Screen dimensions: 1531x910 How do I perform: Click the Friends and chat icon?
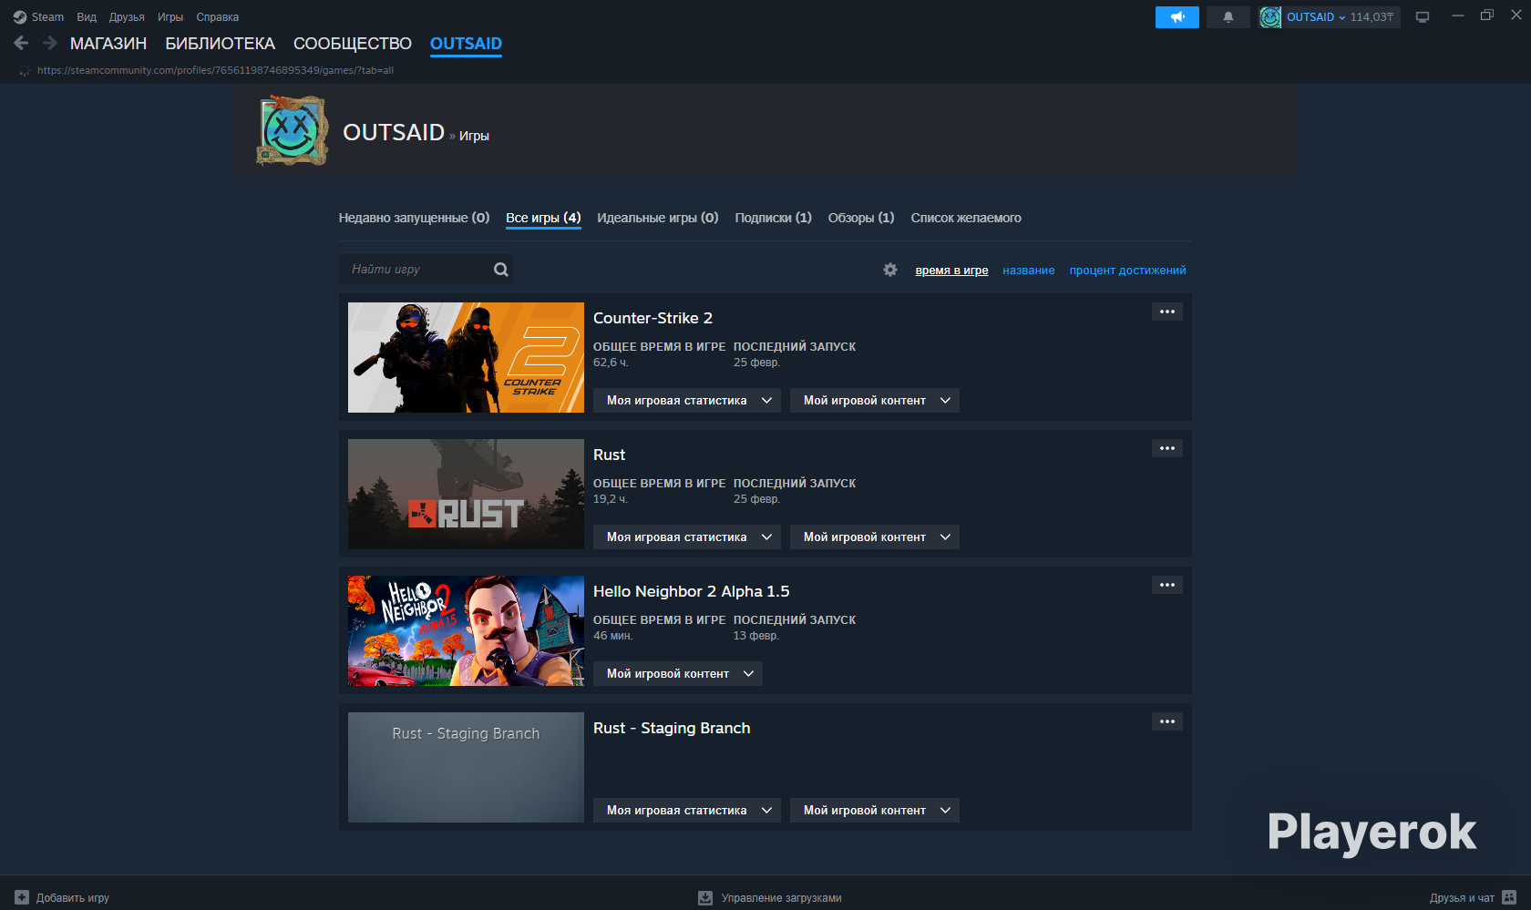click(x=1509, y=897)
